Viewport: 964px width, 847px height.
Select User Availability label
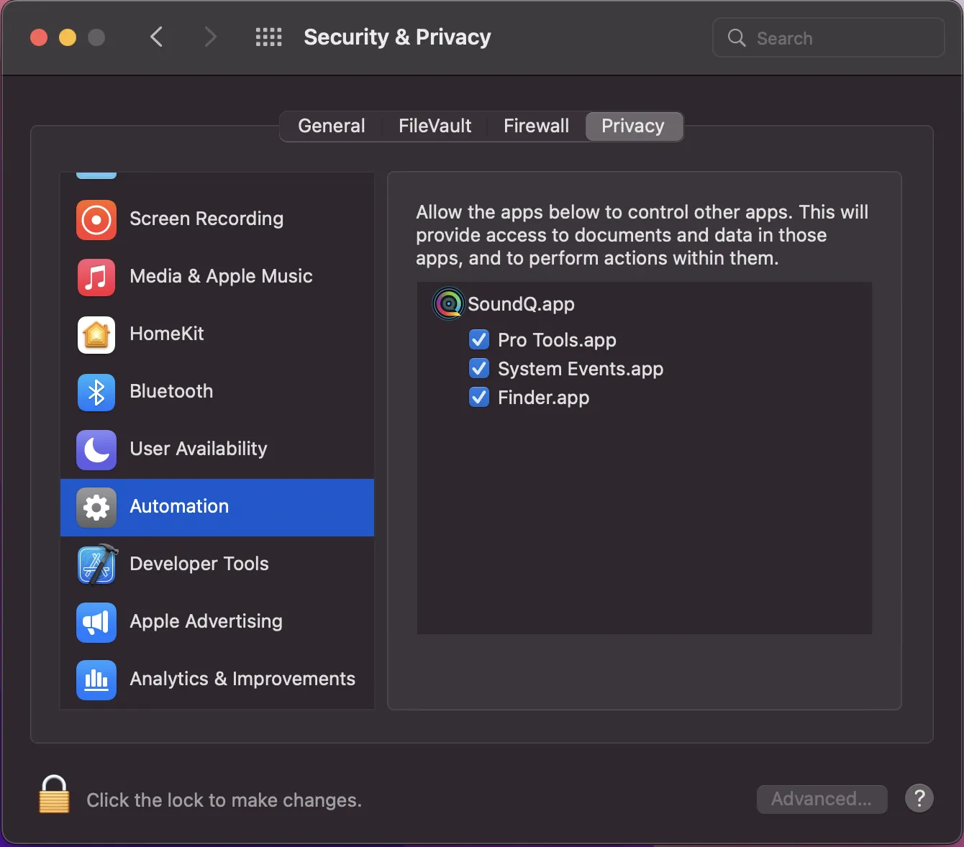(199, 449)
